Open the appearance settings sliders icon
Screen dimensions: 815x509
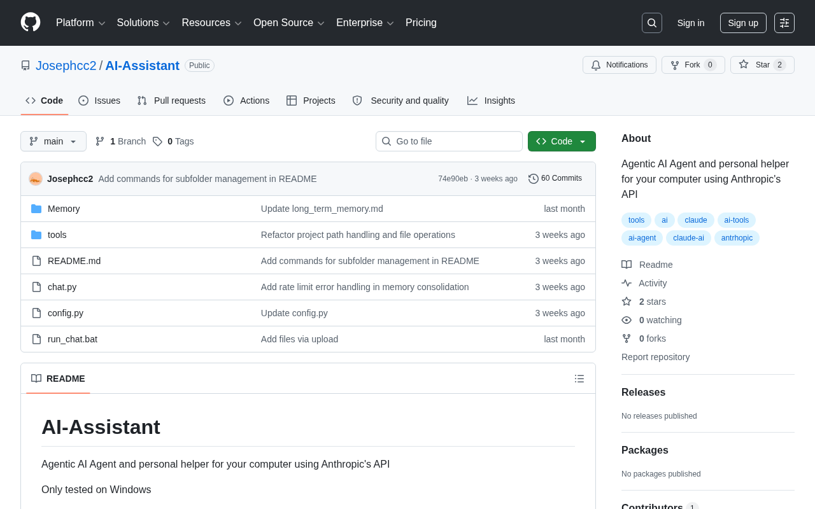click(x=784, y=23)
